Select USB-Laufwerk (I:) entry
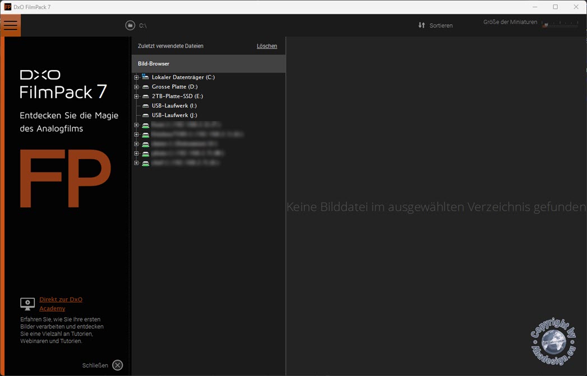 tap(174, 106)
